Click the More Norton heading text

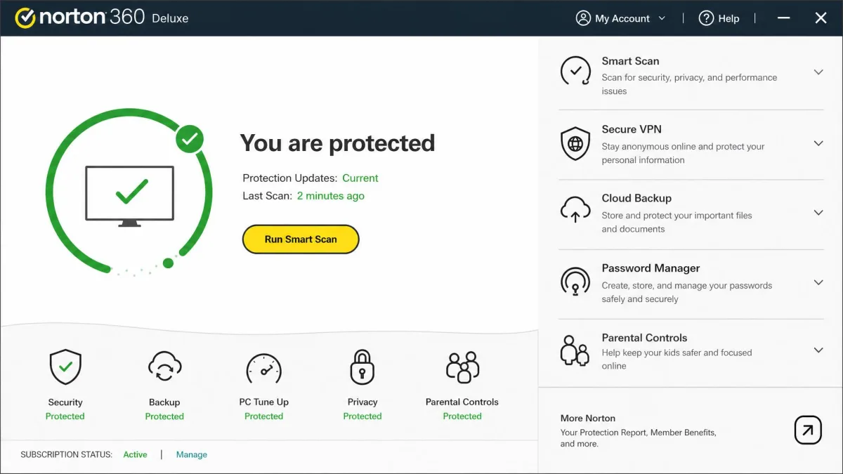[x=588, y=419]
